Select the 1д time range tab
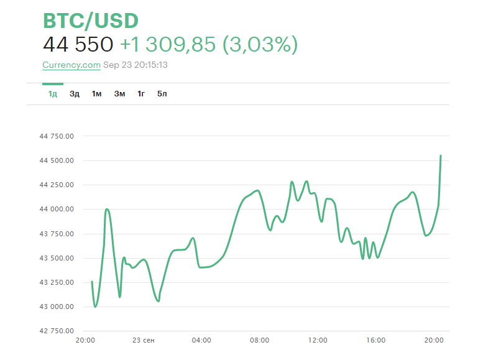This screenshot has width=496, height=360. pos(53,94)
